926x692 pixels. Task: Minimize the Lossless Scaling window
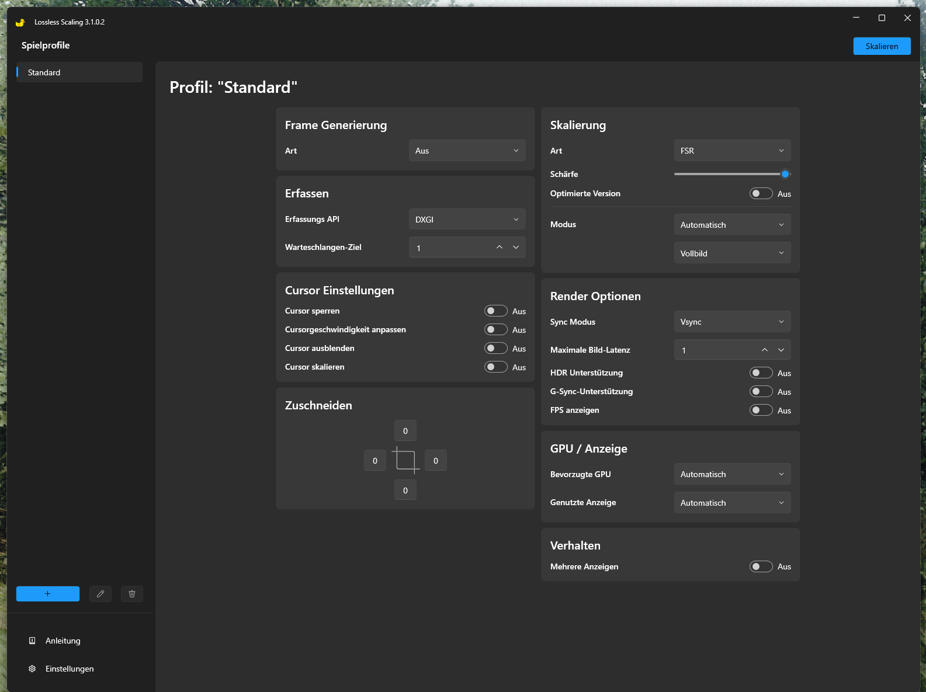(856, 18)
